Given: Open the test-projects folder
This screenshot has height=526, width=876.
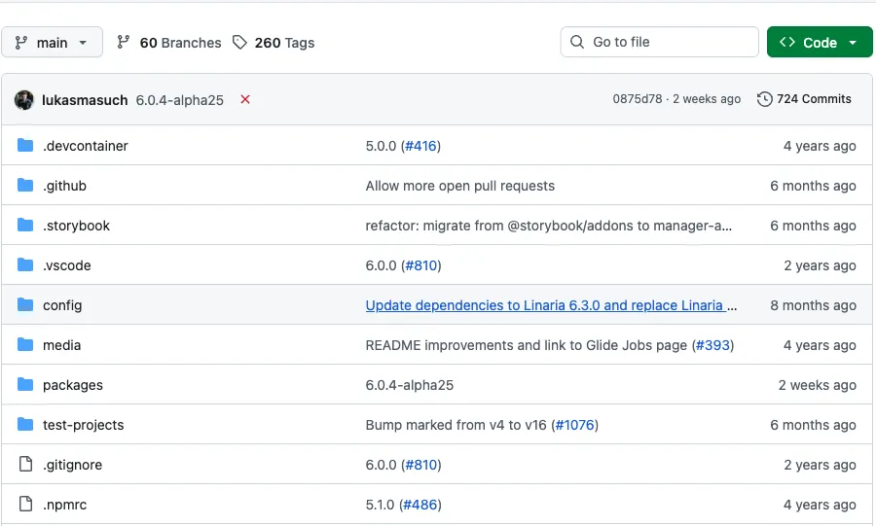Looking at the screenshot, I should point(83,425).
